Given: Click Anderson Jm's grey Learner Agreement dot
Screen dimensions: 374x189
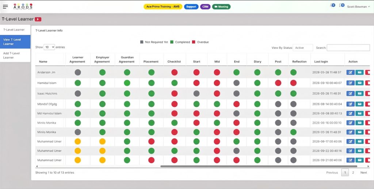Looking at the screenshot, I should 78,72.
